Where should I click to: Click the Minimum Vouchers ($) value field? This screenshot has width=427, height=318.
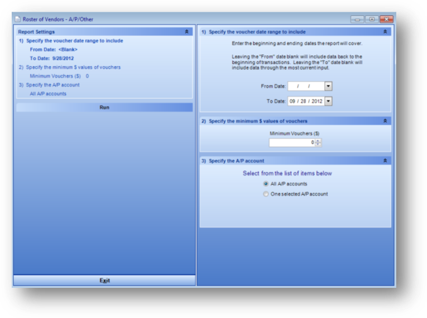tap(292, 143)
